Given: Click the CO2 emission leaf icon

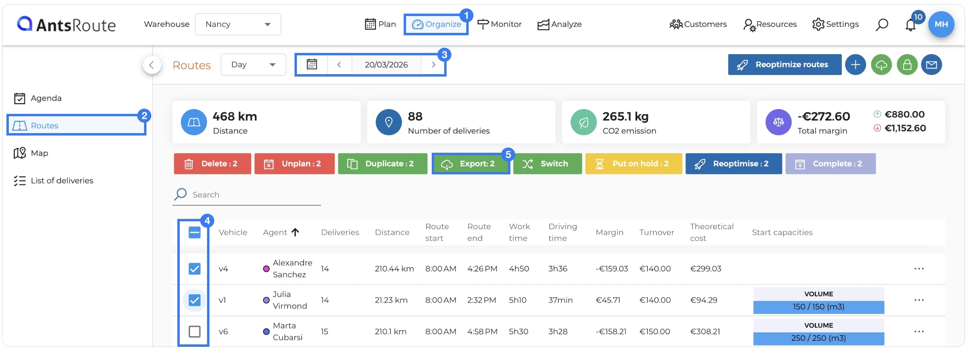Looking at the screenshot, I should tap(583, 122).
